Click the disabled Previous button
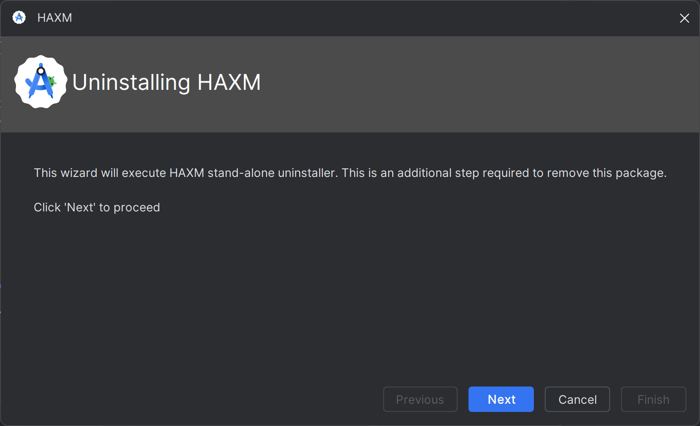700x426 pixels. point(420,399)
